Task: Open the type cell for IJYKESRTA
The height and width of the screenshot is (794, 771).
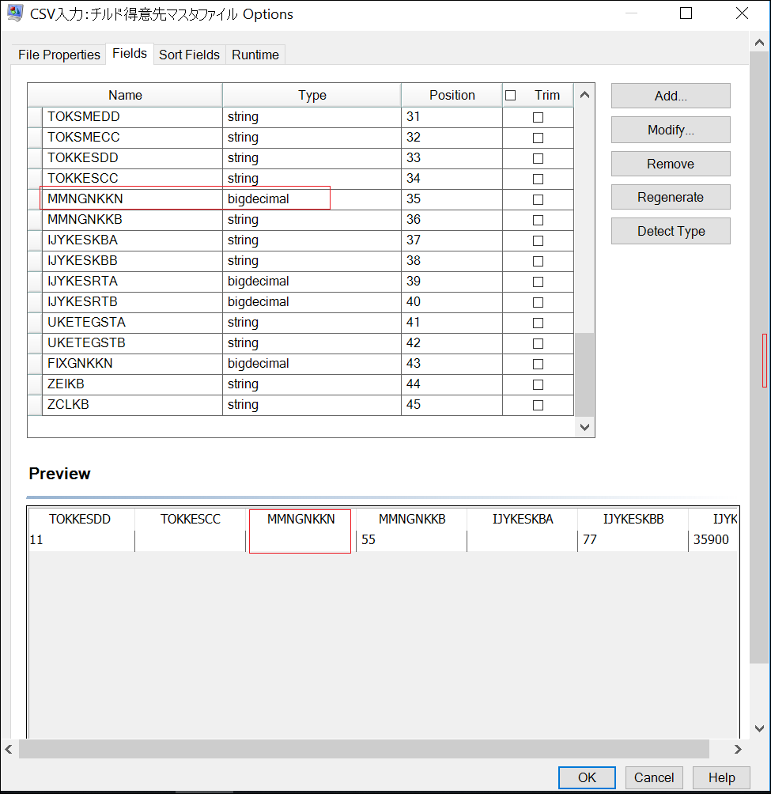Action: tap(312, 282)
